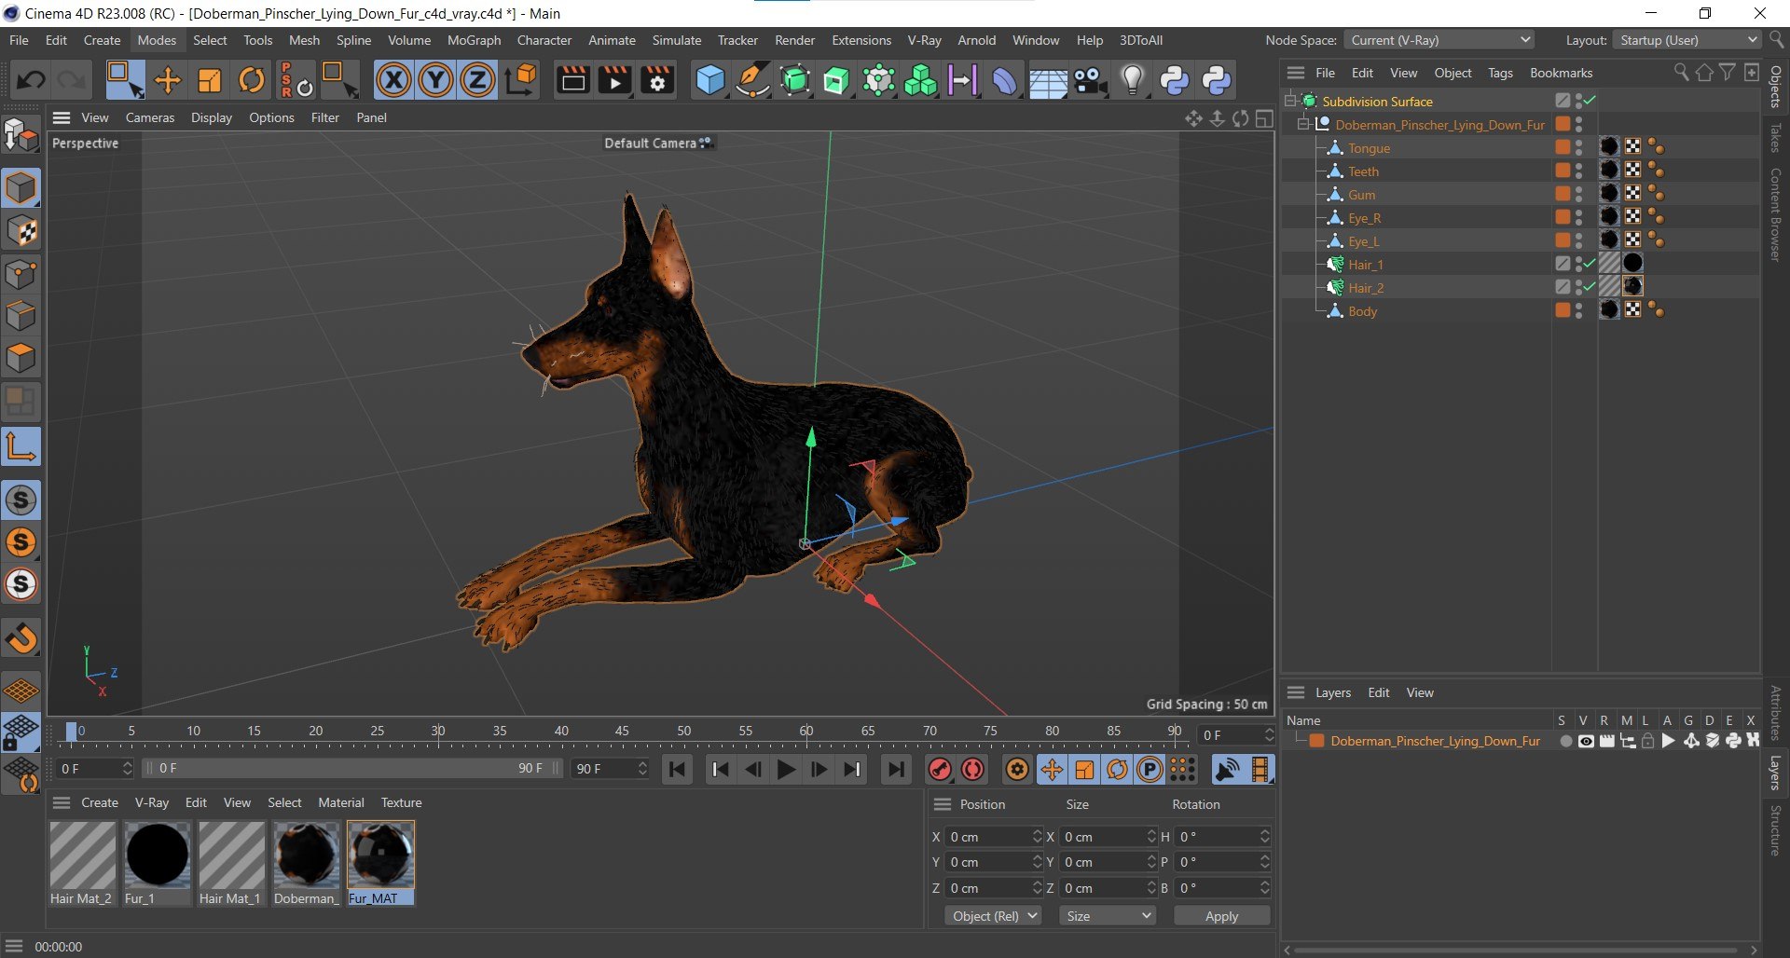Toggle Hair_2 enable checkmark
The height and width of the screenshot is (958, 1790).
(x=1590, y=287)
